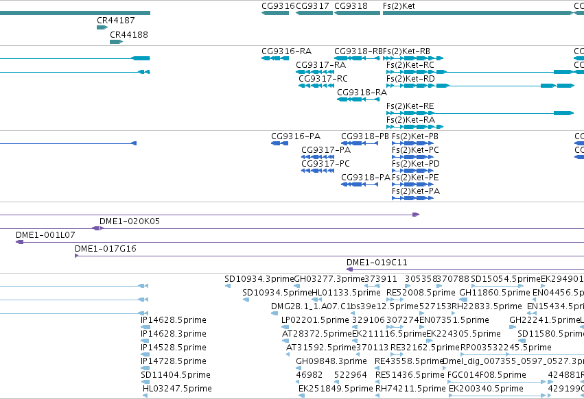Viewport: 584px width, 399px height.
Task: Select EST EK224305.5prime
Action: coord(430,341)
